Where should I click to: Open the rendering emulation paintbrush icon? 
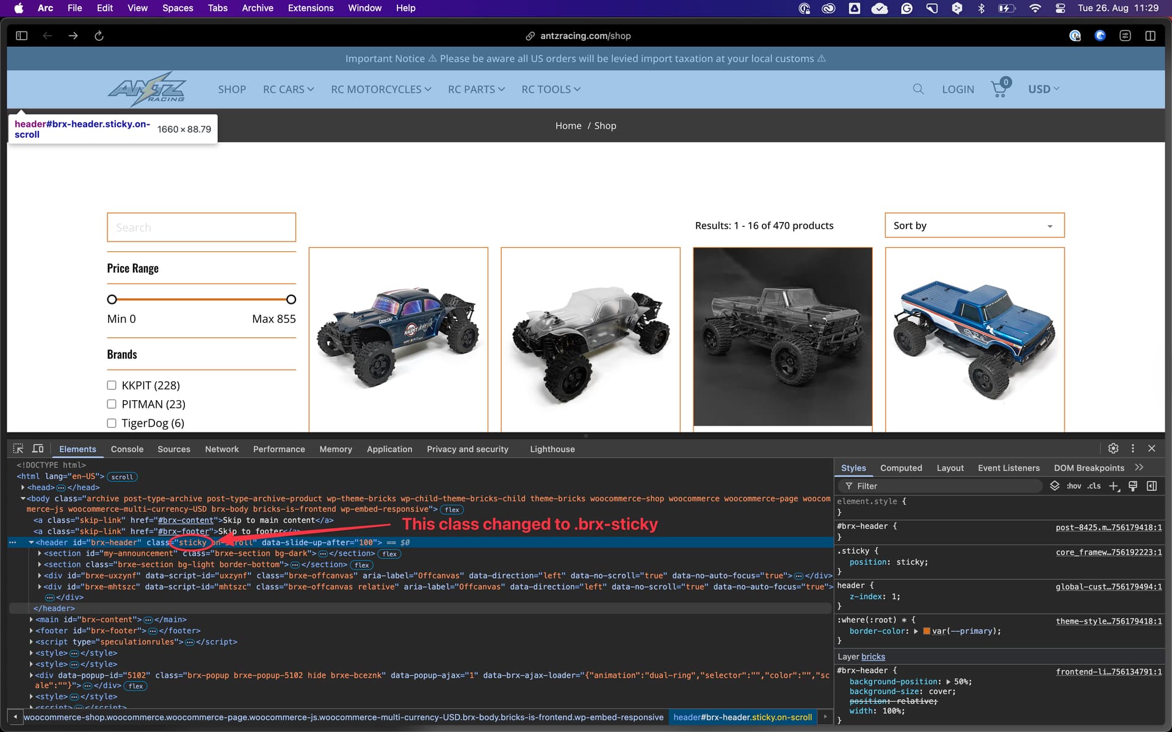tap(1133, 486)
